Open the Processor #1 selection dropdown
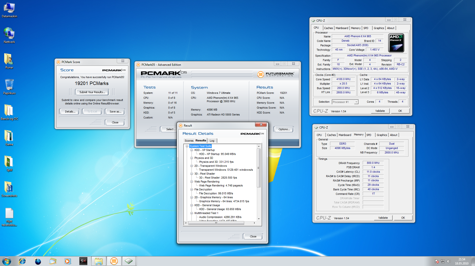This screenshot has height=266, width=475. pos(345,102)
